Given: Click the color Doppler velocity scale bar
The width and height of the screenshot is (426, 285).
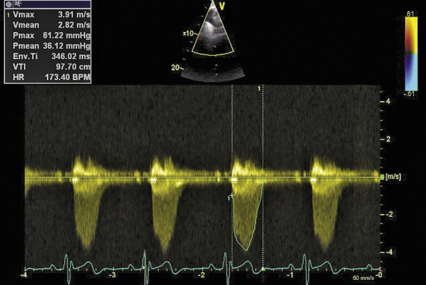Looking at the screenshot, I should pyautogui.click(x=411, y=54).
